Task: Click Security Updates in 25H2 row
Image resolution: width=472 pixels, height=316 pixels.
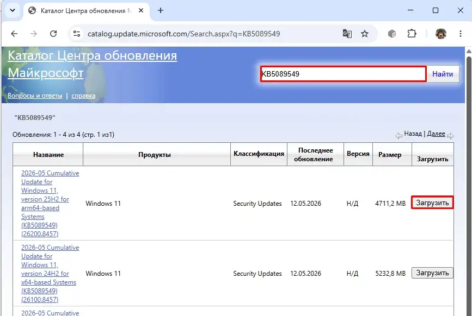Action: point(258,204)
